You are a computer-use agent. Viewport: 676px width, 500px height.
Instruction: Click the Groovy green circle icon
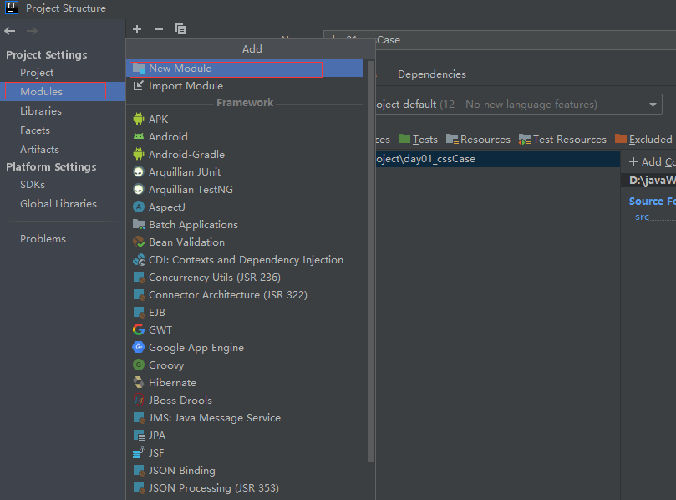tap(139, 365)
